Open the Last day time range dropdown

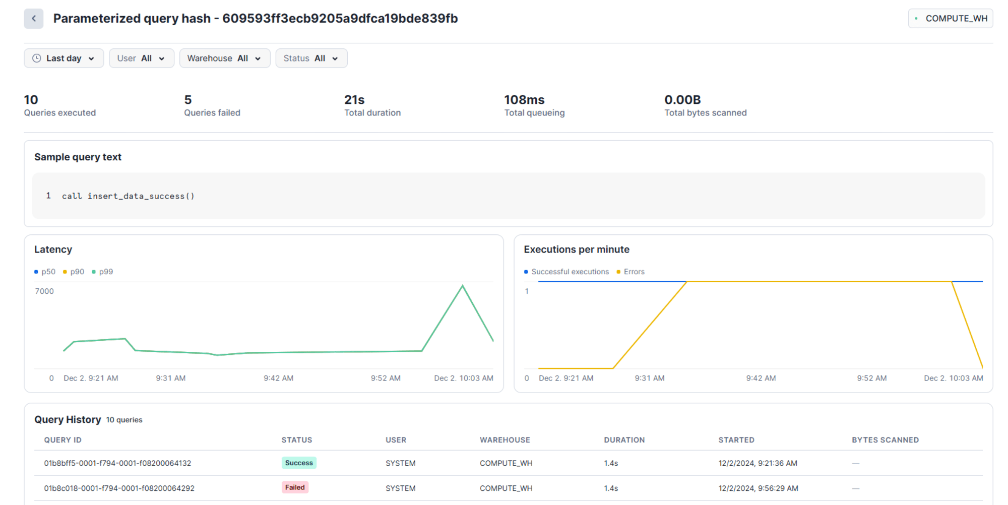(x=64, y=58)
